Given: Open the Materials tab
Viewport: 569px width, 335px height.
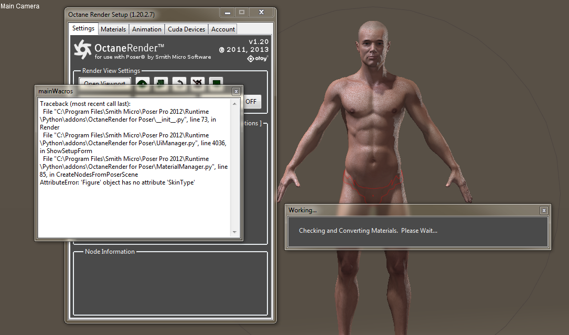Looking at the screenshot, I should 113,29.
